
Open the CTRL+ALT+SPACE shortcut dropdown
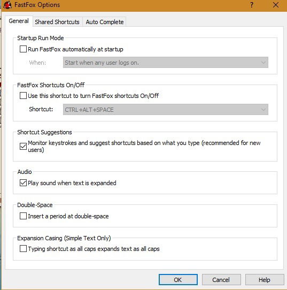click(x=166, y=110)
